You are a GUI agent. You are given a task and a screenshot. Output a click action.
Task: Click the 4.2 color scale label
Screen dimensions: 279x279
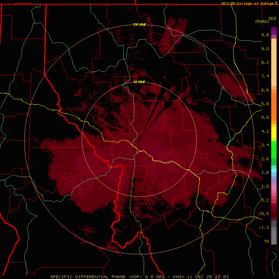pos(265,131)
